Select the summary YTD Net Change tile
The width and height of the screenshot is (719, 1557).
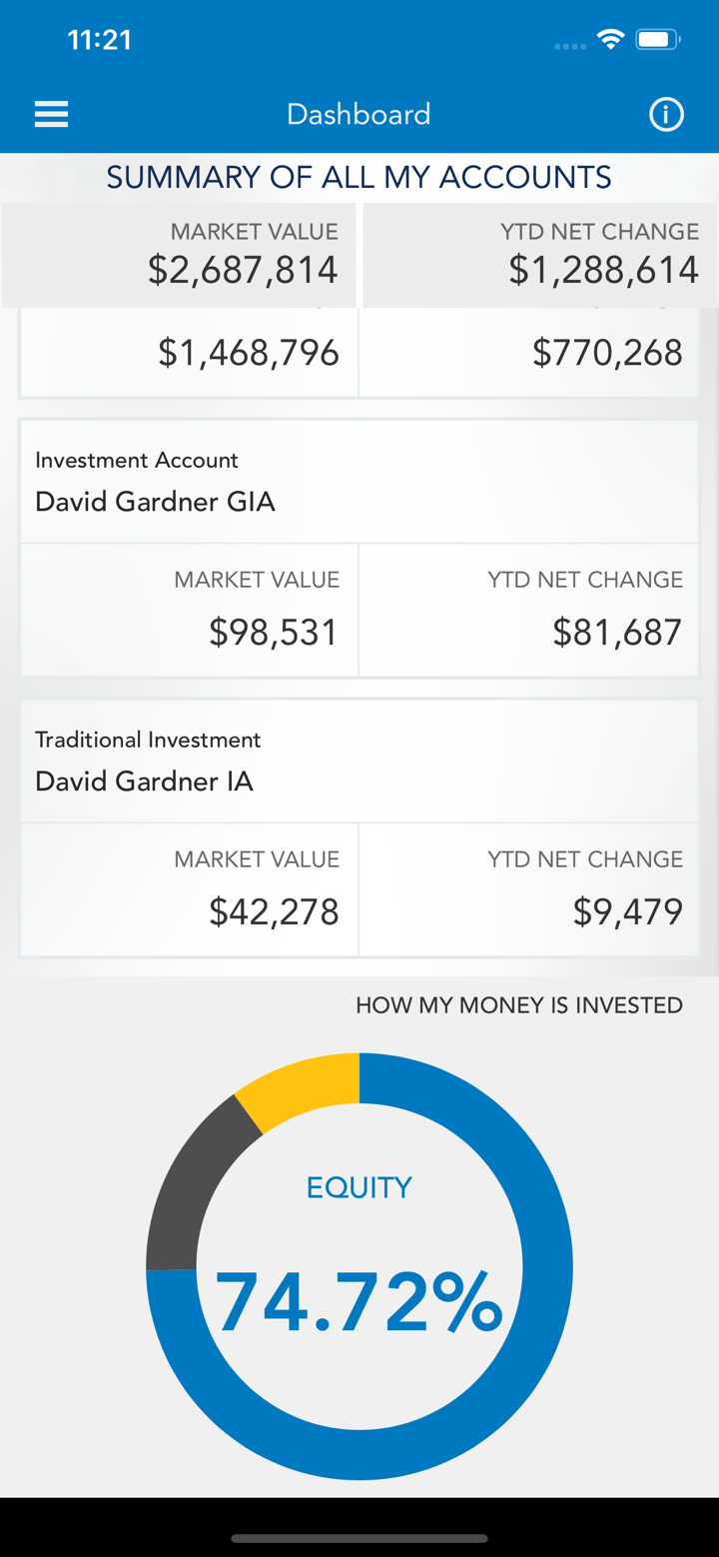[x=539, y=255]
